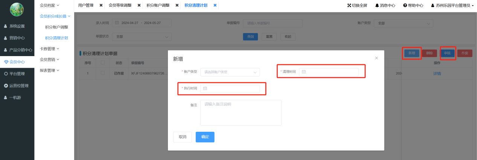The height and width of the screenshot is (160, 477).
Task: Select 会员中心 in the left sidebar
Action: click(x=17, y=62)
